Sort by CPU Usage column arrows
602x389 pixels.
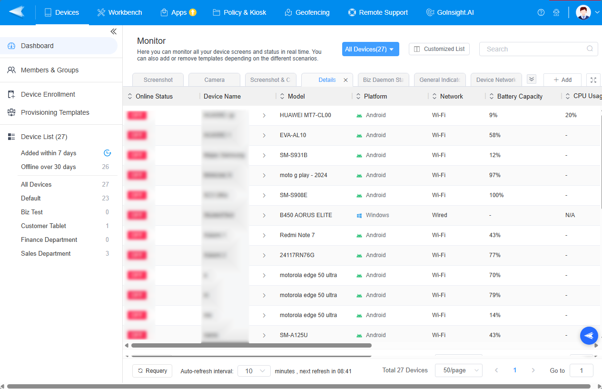pyautogui.click(x=568, y=96)
